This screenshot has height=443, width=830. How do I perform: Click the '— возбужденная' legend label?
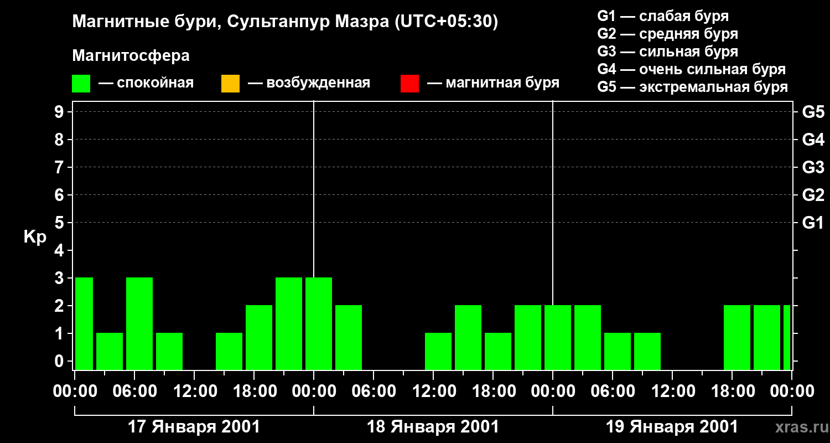(309, 84)
